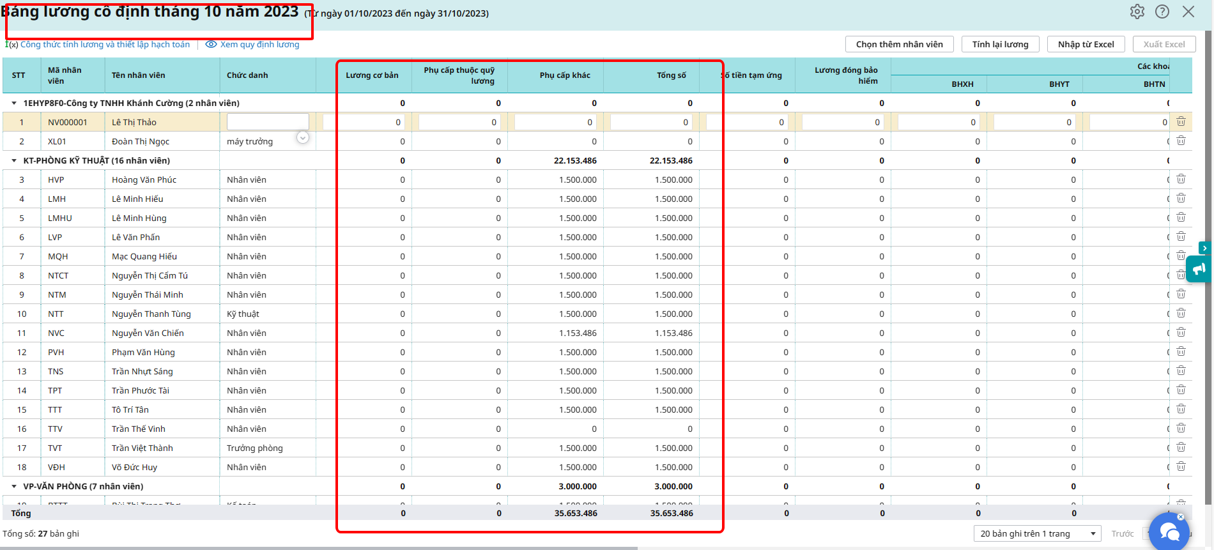
Task: Click footer total 35.653.486 under Tổng số
Action: (672, 513)
